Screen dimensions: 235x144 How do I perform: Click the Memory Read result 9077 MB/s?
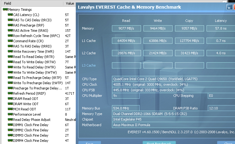pos(126,28)
